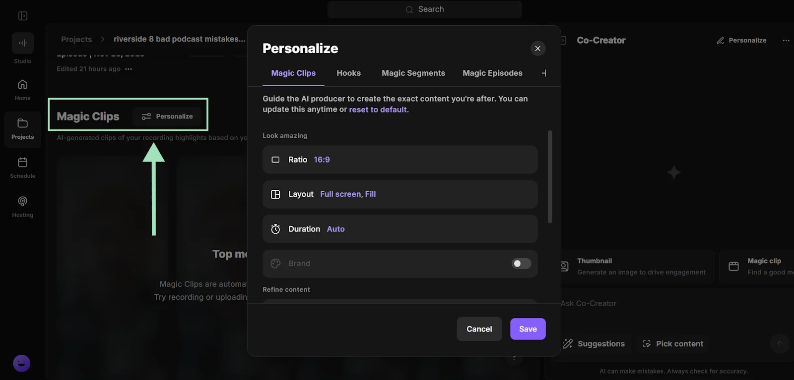794x380 pixels.
Task: Switch to the Magic Segments tab
Action: pos(413,73)
